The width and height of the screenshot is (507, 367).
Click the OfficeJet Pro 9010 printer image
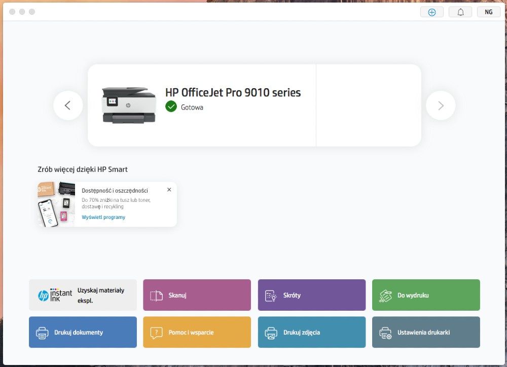pyautogui.click(x=129, y=105)
